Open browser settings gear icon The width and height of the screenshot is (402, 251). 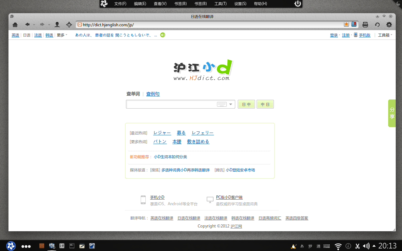389,24
